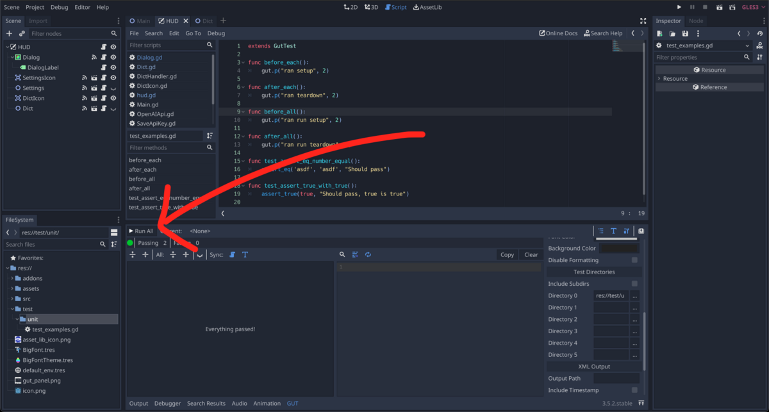Open the Project menu
The image size is (769, 412).
point(34,7)
